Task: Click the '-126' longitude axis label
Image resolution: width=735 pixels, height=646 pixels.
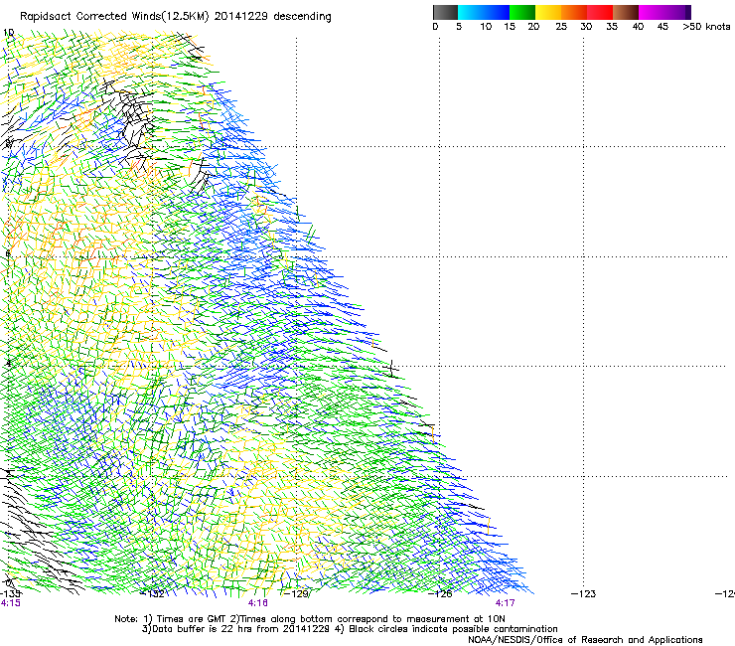Action: pyautogui.click(x=440, y=594)
